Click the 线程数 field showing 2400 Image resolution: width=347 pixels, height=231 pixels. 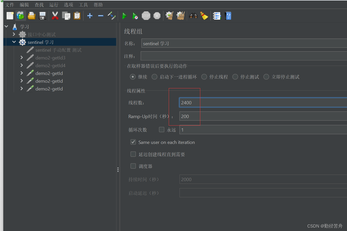[x=263, y=103]
